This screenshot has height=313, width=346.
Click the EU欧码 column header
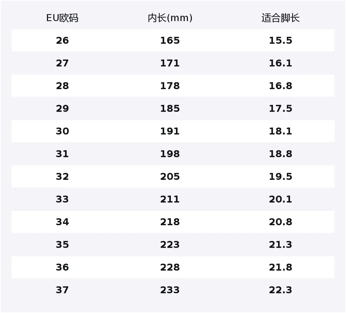point(62,18)
